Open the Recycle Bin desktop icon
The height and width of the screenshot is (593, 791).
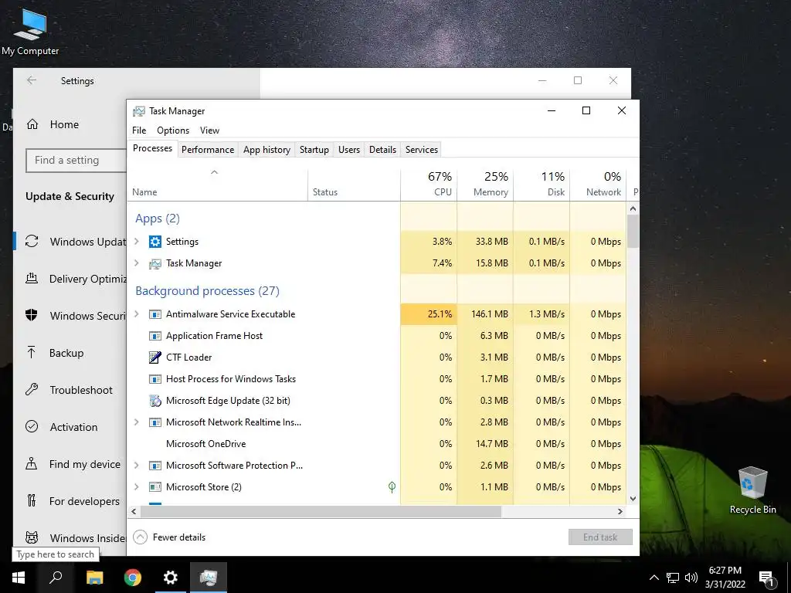point(752,490)
